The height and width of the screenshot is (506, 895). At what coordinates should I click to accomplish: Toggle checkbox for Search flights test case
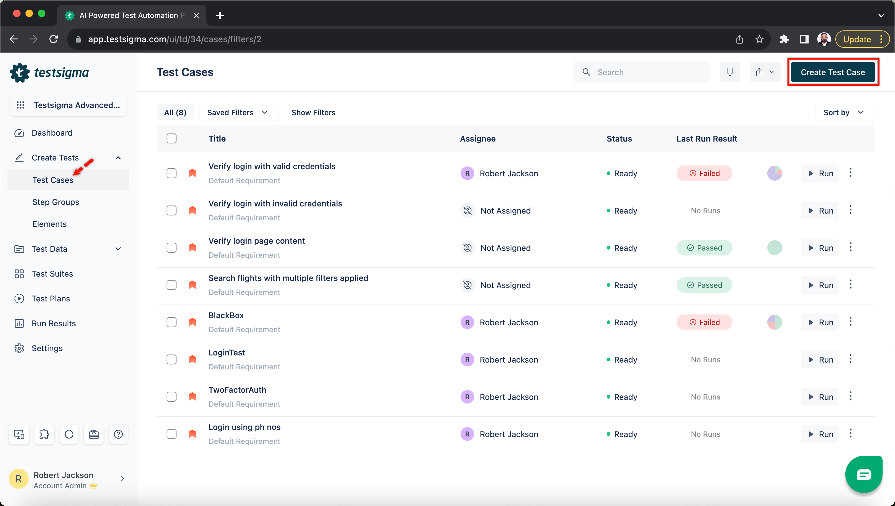tap(172, 285)
